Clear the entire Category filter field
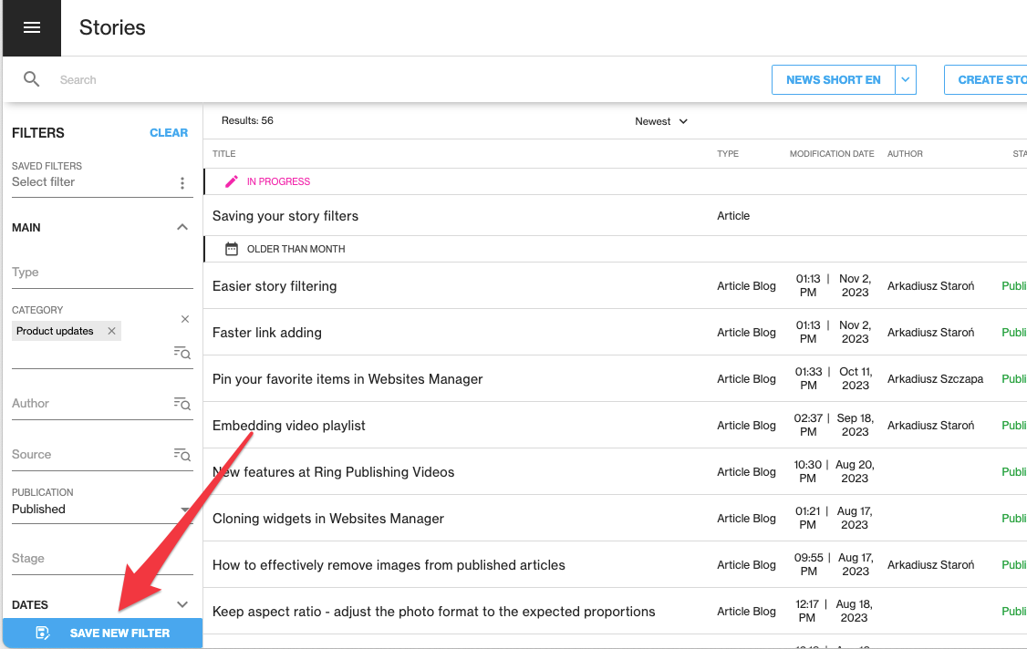This screenshot has height=649, width=1027. pos(185,319)
